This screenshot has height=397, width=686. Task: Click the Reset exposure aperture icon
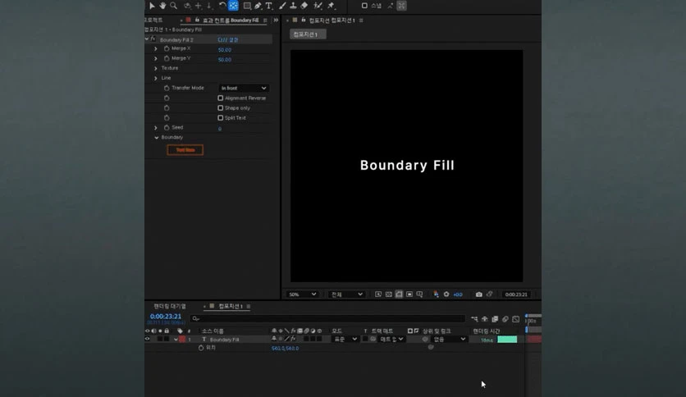(x=446, y=294)
